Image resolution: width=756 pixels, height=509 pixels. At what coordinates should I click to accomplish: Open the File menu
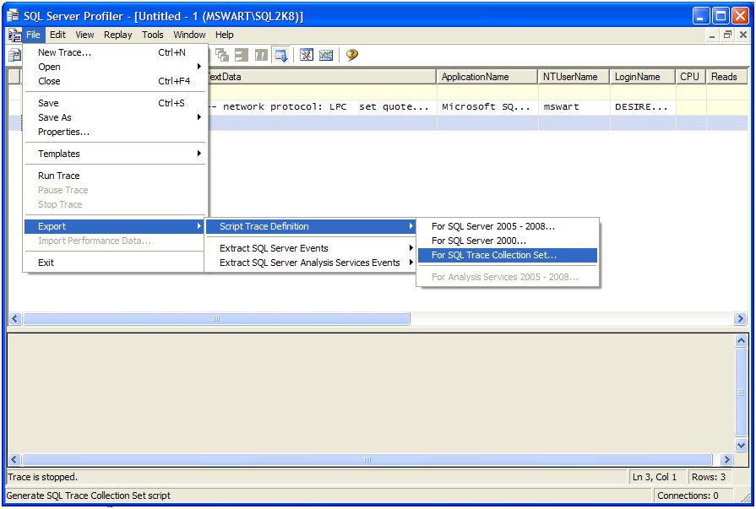(x=33, y=35)
